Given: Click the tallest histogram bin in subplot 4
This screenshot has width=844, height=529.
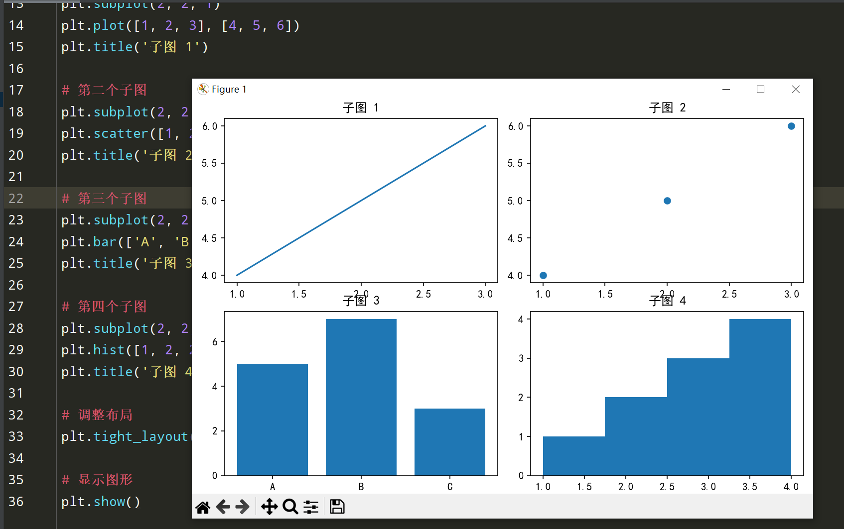Looking at the screenshot, I should coord(760,397).
